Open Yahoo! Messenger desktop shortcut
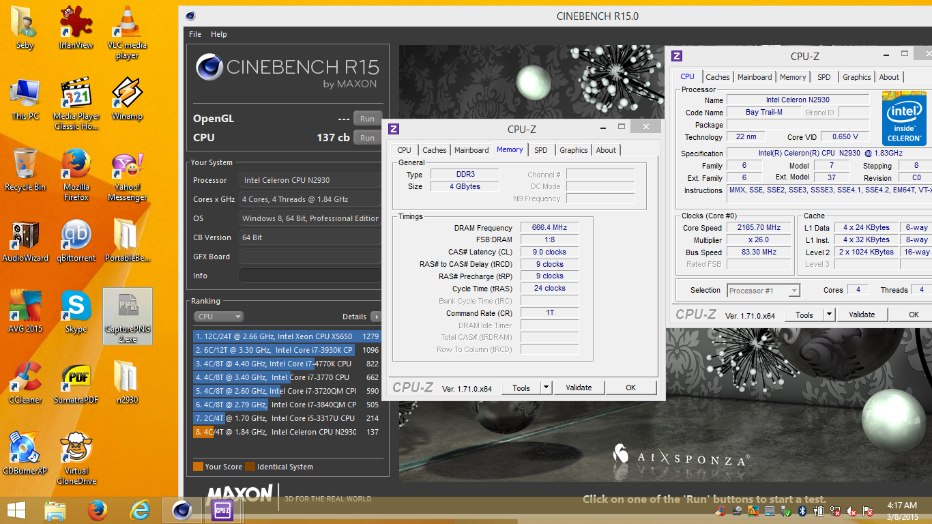The height and width of the screenshot is (524, 932). click(x=127, y=175)
